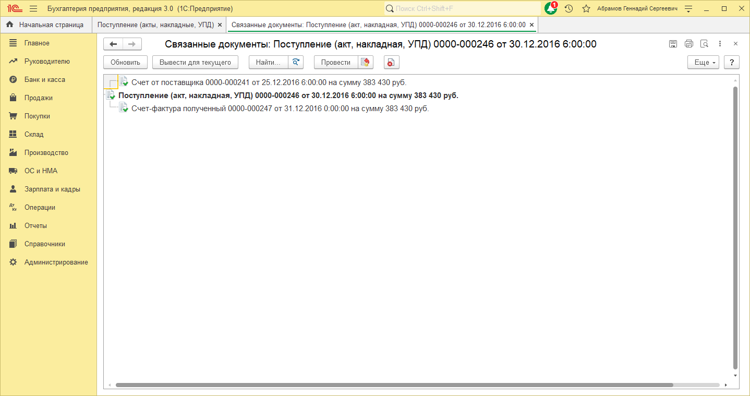Select the Счет-фактура полученный 0000-000247 row
Screen dimensions: 750x396
[x=280, y=109]
